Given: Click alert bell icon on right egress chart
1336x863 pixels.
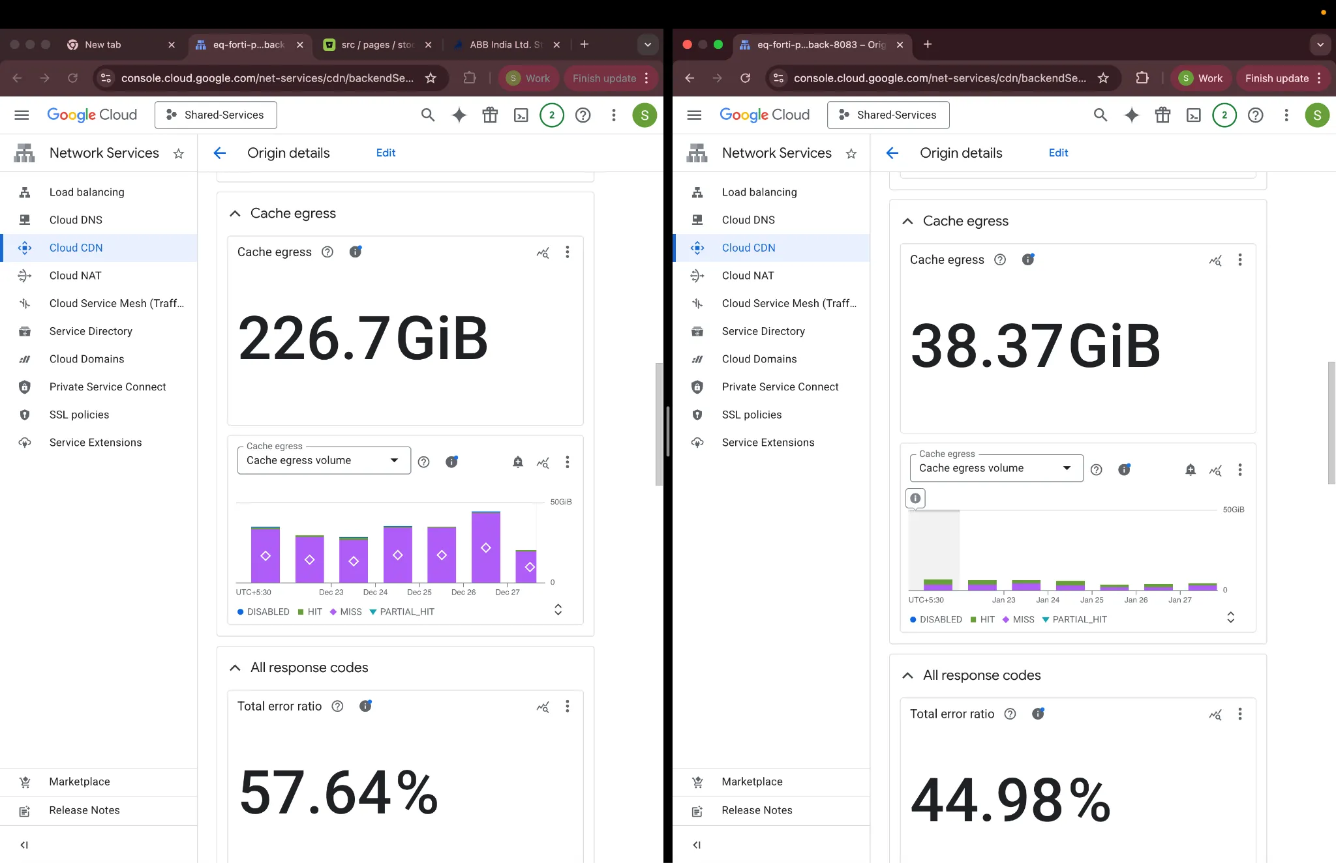Looking at the screenshot, I should pos(1191,470).
